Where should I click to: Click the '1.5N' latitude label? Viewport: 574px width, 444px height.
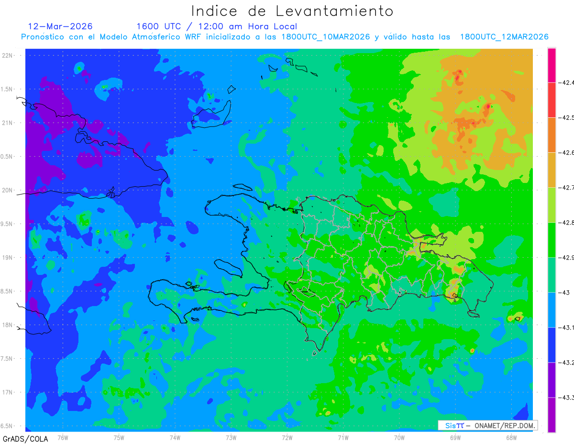point(7,89)
